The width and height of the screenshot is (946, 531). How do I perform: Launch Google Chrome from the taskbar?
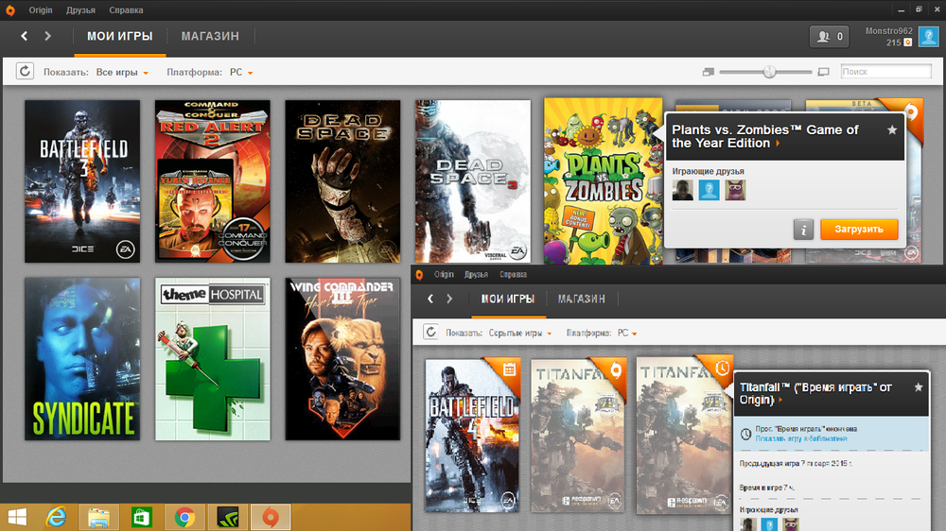click(x=184, y=517)
